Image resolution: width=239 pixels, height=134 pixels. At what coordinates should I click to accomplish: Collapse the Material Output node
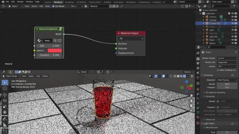click(119, 33)
